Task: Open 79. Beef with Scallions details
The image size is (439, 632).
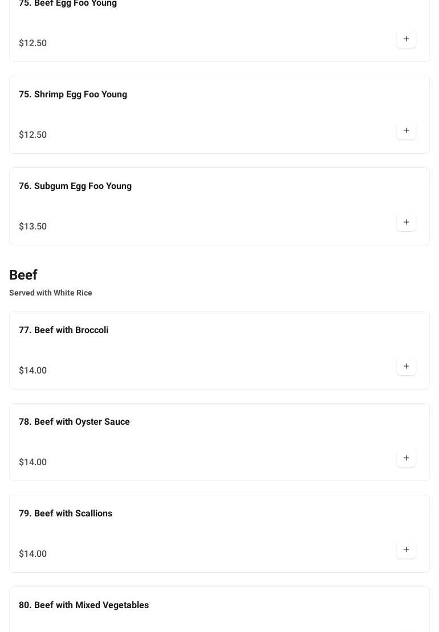Action: (x=66, y=514)
